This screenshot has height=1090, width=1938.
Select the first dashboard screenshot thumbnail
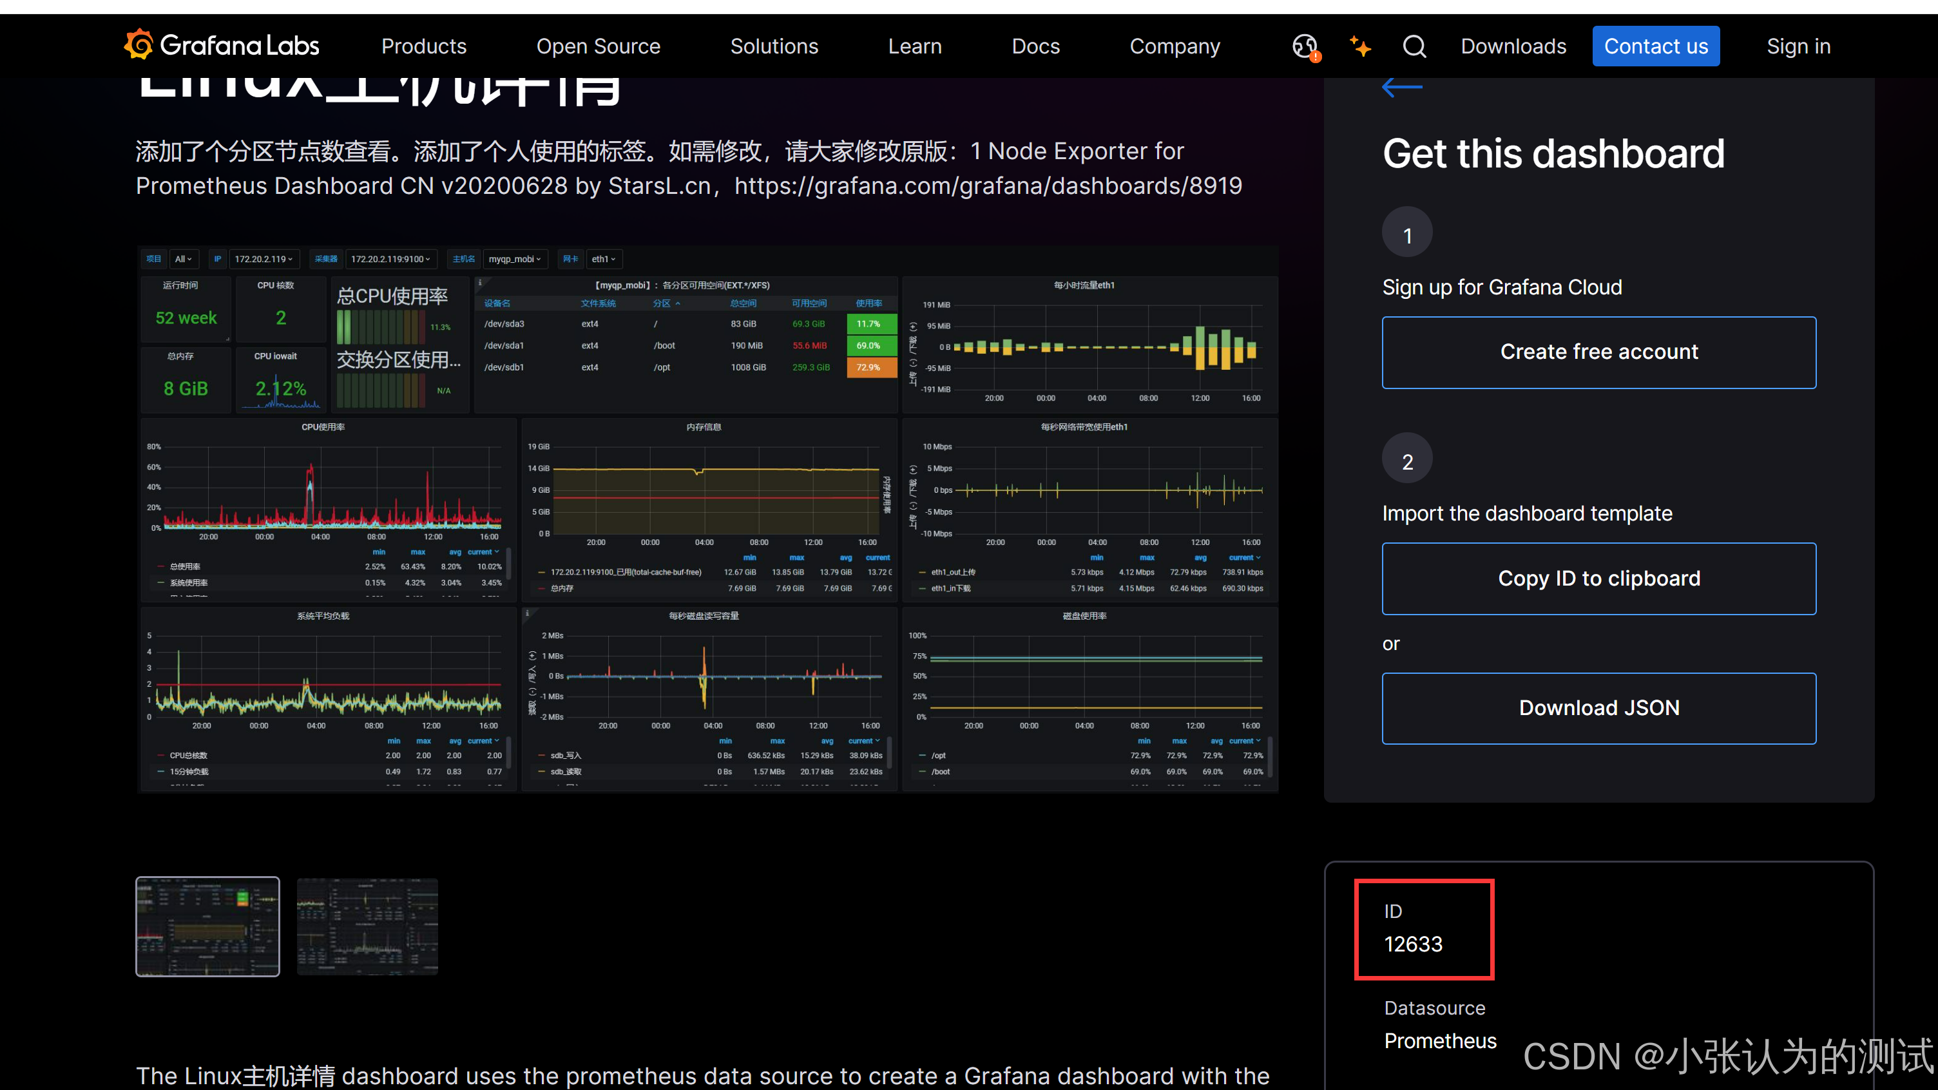(x=207, y=926)
